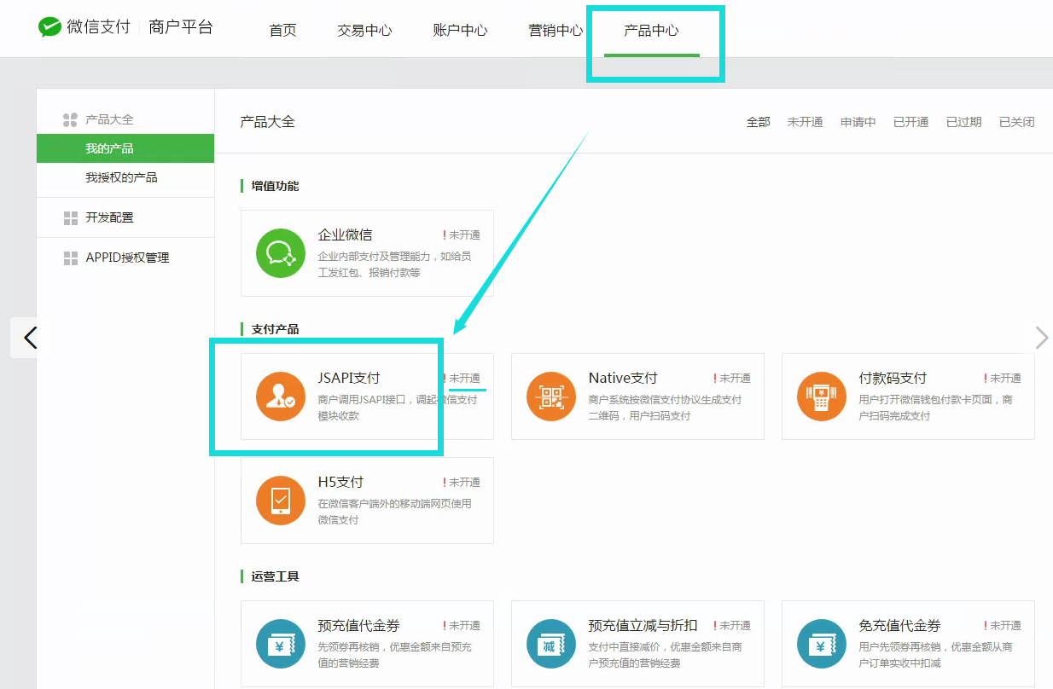Show 已开通 products

(911, 122)
